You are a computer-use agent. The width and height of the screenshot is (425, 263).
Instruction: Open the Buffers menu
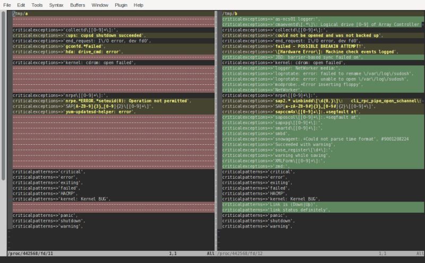(78, 5)
